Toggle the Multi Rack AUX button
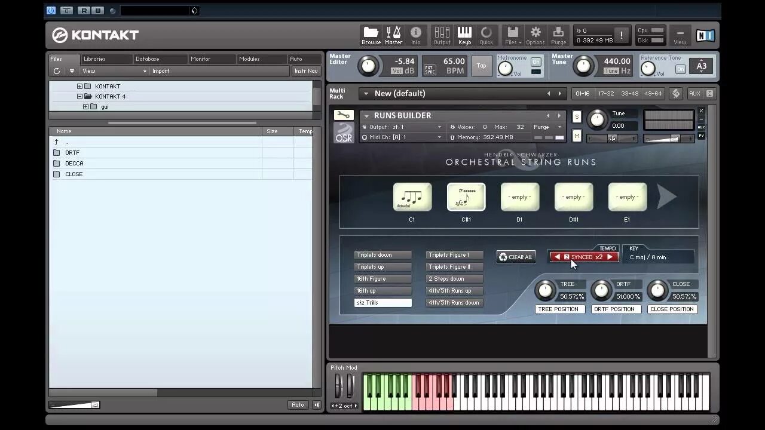This screenshot has width=765, height=430. point(694,94)
